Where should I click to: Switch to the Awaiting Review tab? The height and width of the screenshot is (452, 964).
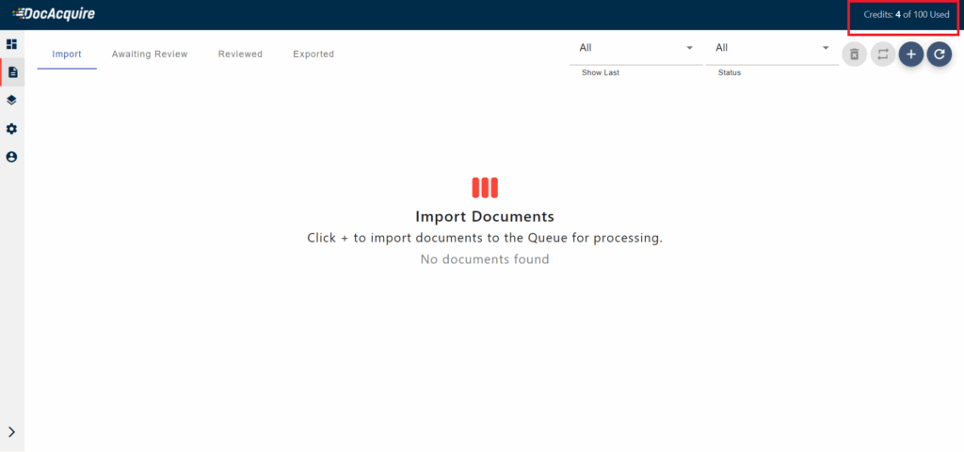[x=150, y=55]
